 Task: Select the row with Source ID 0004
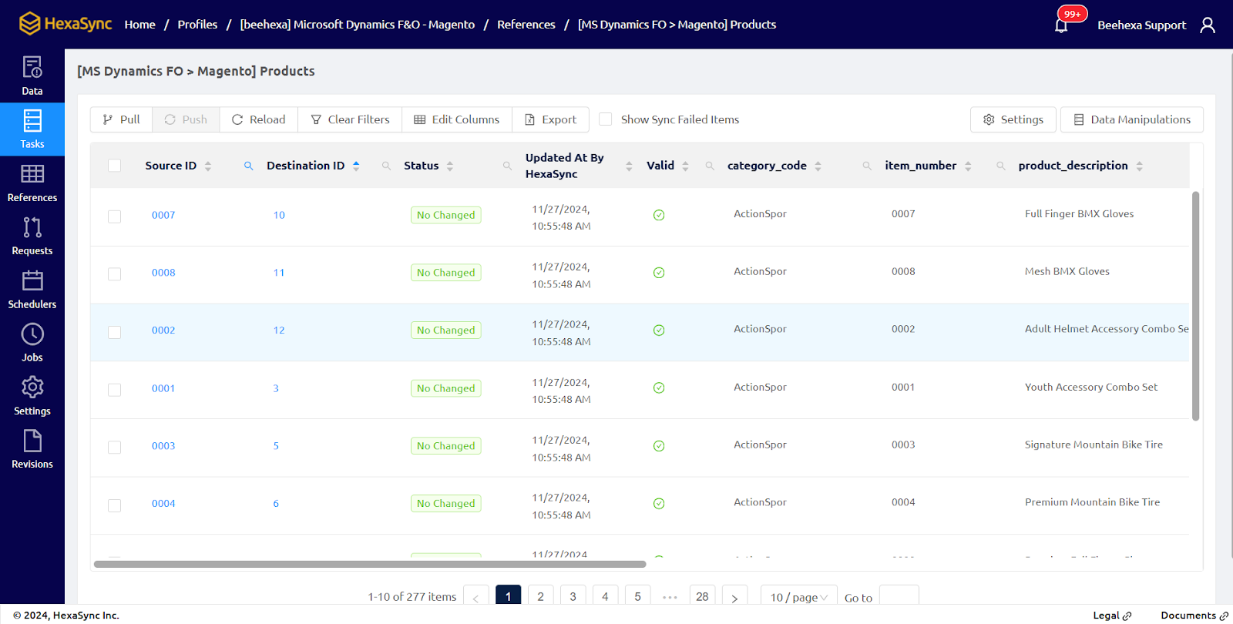[115, 505]
